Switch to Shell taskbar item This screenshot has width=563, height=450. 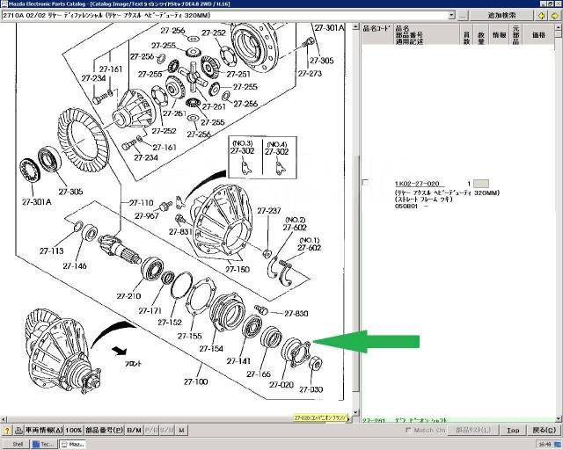coord(16,444)
